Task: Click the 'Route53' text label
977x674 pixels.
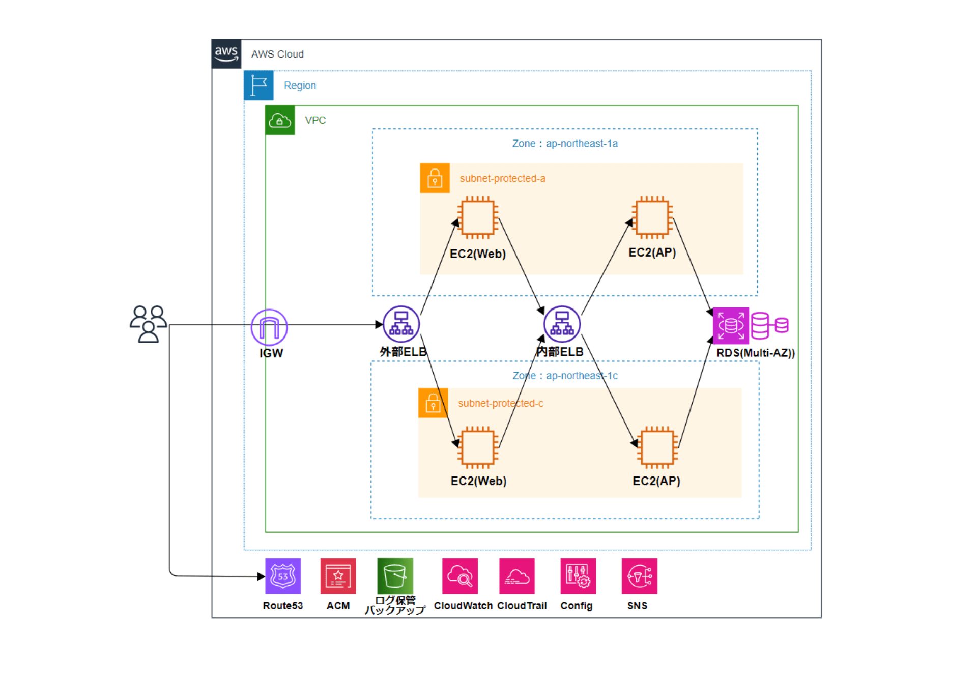Action: click(x=283, y=606)
